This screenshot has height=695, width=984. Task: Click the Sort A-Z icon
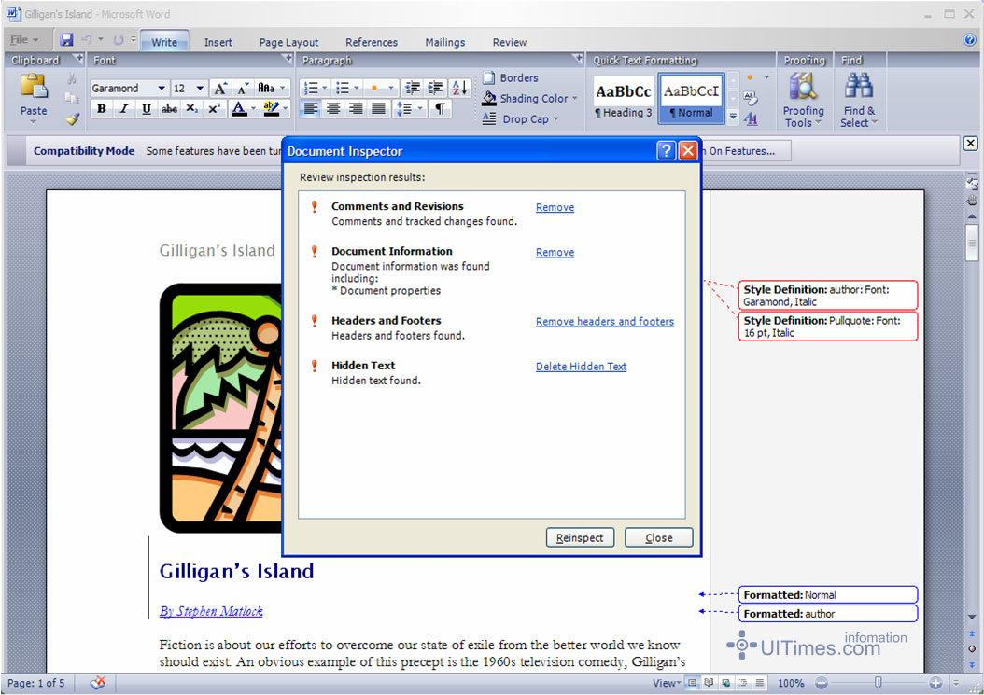(x=459, y=89)
